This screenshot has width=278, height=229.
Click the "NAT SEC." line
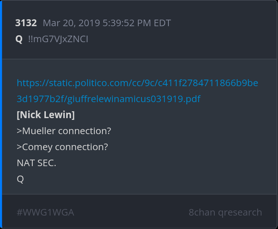[x=36, y=163]
